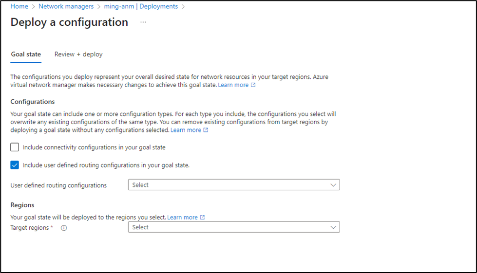Enable connectivity configurations checkbox

[x=15, y=147]
